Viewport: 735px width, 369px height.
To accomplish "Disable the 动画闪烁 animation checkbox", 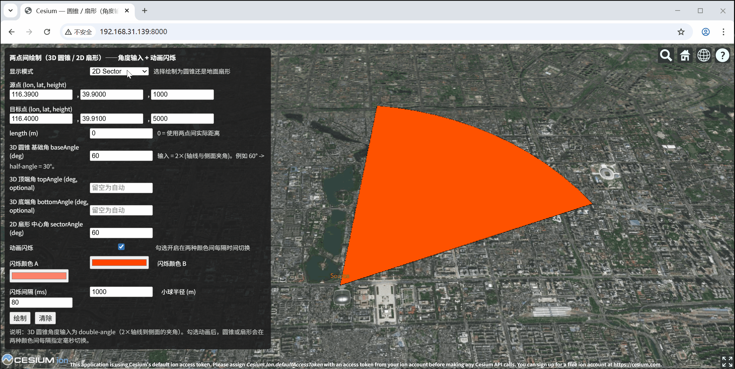I will (121, 247).
